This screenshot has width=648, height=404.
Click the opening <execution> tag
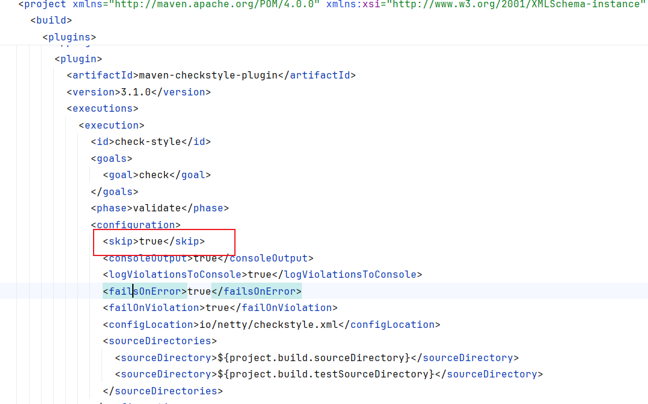(x=111, y=126)
